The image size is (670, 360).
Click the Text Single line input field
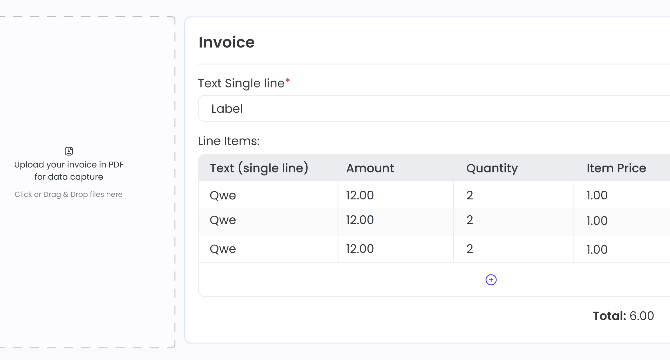pyautogui.click(x=434, y=109)
